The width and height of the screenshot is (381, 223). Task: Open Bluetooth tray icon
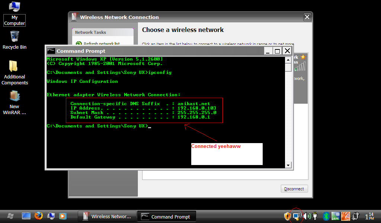(326, 216)
